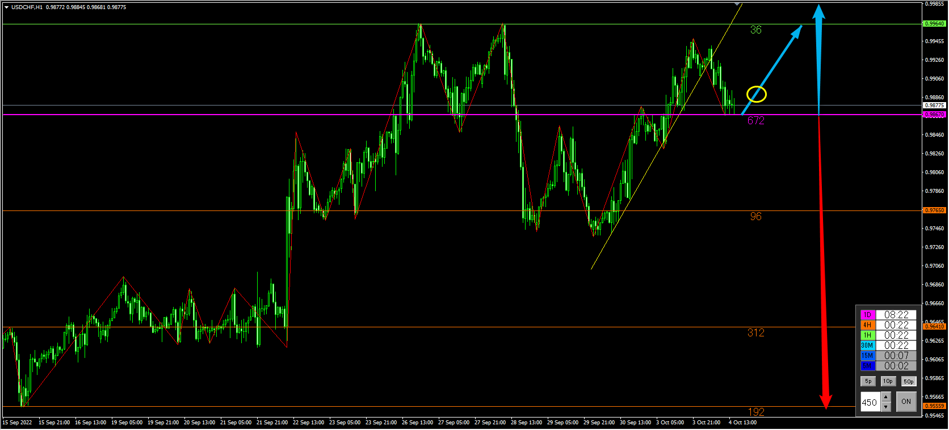Switch to the 4H timeframe button
The image size is (949, 430).
point(868,325)
